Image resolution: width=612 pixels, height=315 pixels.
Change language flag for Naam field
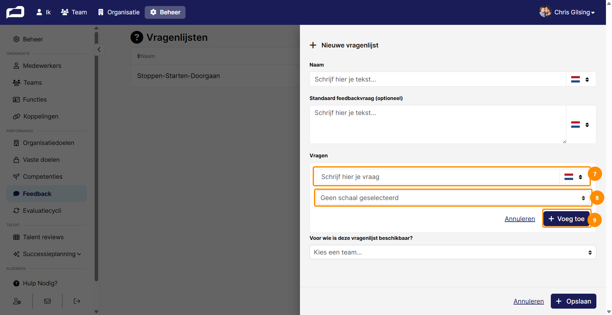click(580, 79)
